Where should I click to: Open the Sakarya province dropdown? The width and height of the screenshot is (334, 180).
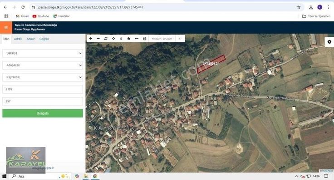(x=43, y=53)
